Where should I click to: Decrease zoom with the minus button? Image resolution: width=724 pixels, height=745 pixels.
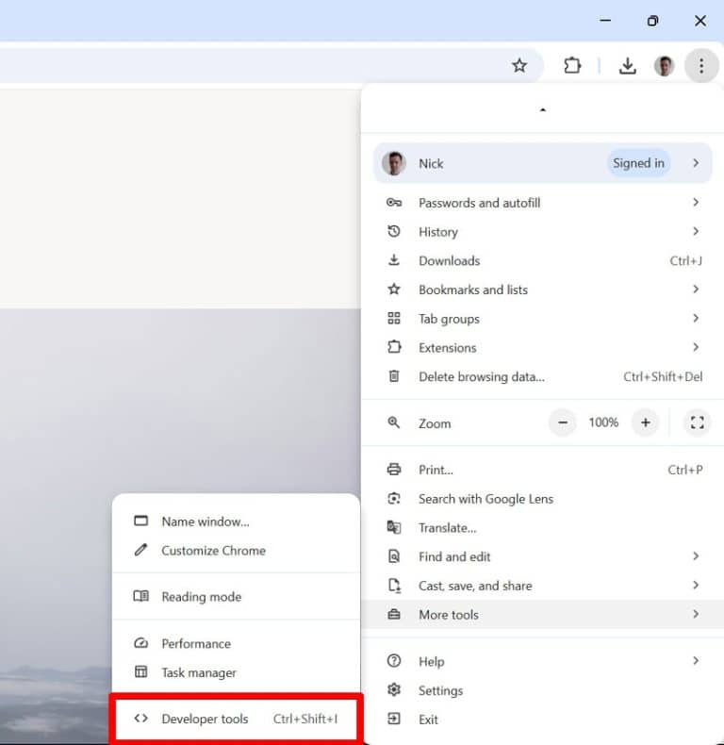[563, 422]
